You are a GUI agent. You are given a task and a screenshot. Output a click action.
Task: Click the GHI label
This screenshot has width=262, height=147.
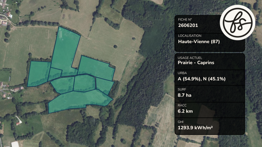[181, 122]
